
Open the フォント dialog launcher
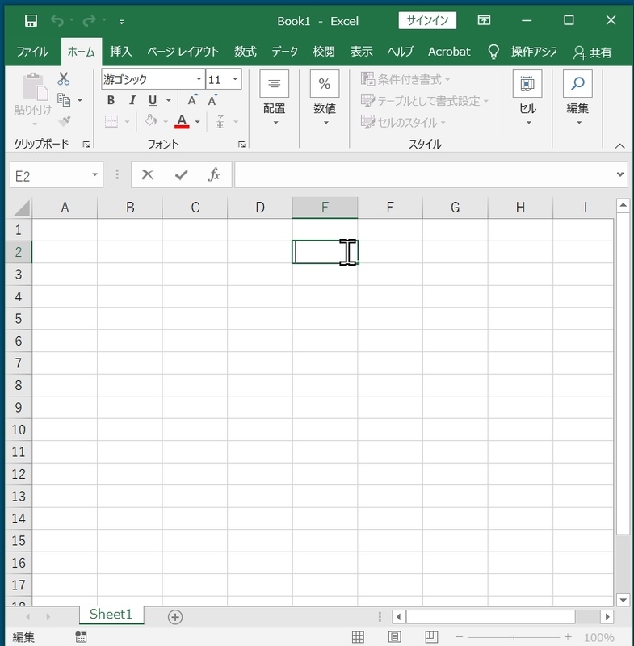tap(241, 145)
